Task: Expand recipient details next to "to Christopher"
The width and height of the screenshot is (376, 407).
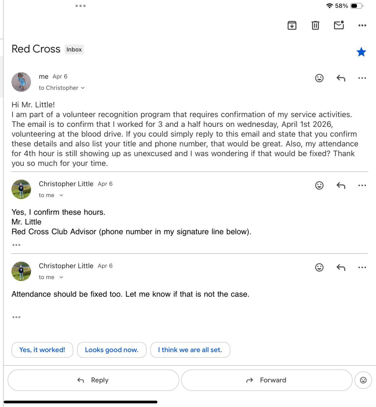Action: (83, 88)
